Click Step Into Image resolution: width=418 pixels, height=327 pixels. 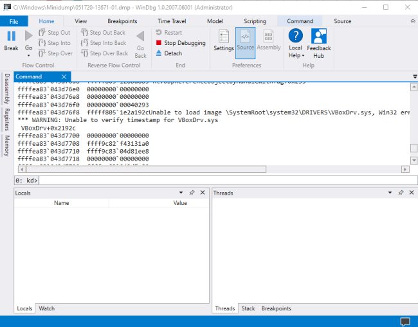coord(55,43)
